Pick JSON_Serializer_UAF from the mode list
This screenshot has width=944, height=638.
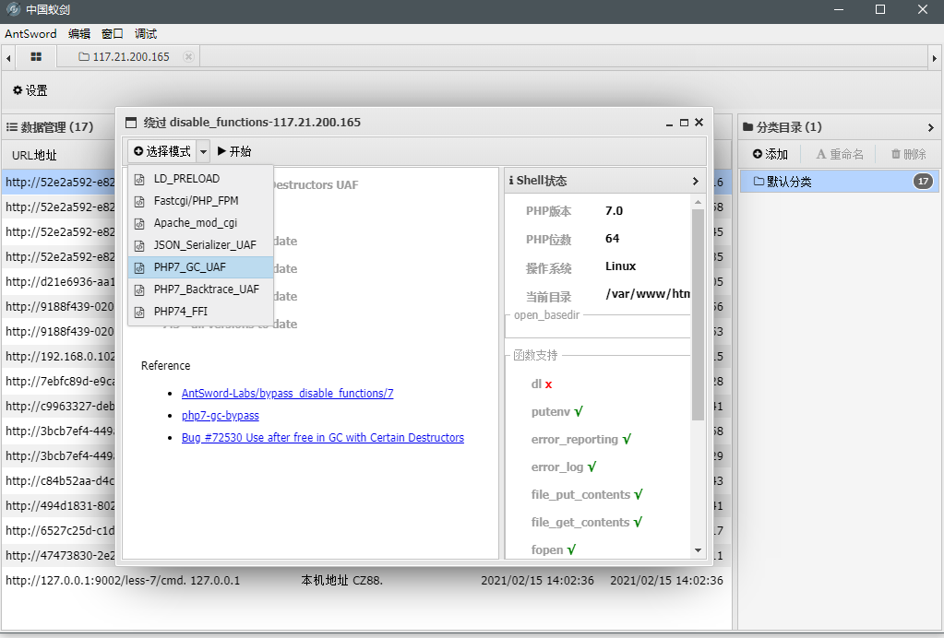click(205, 245)
